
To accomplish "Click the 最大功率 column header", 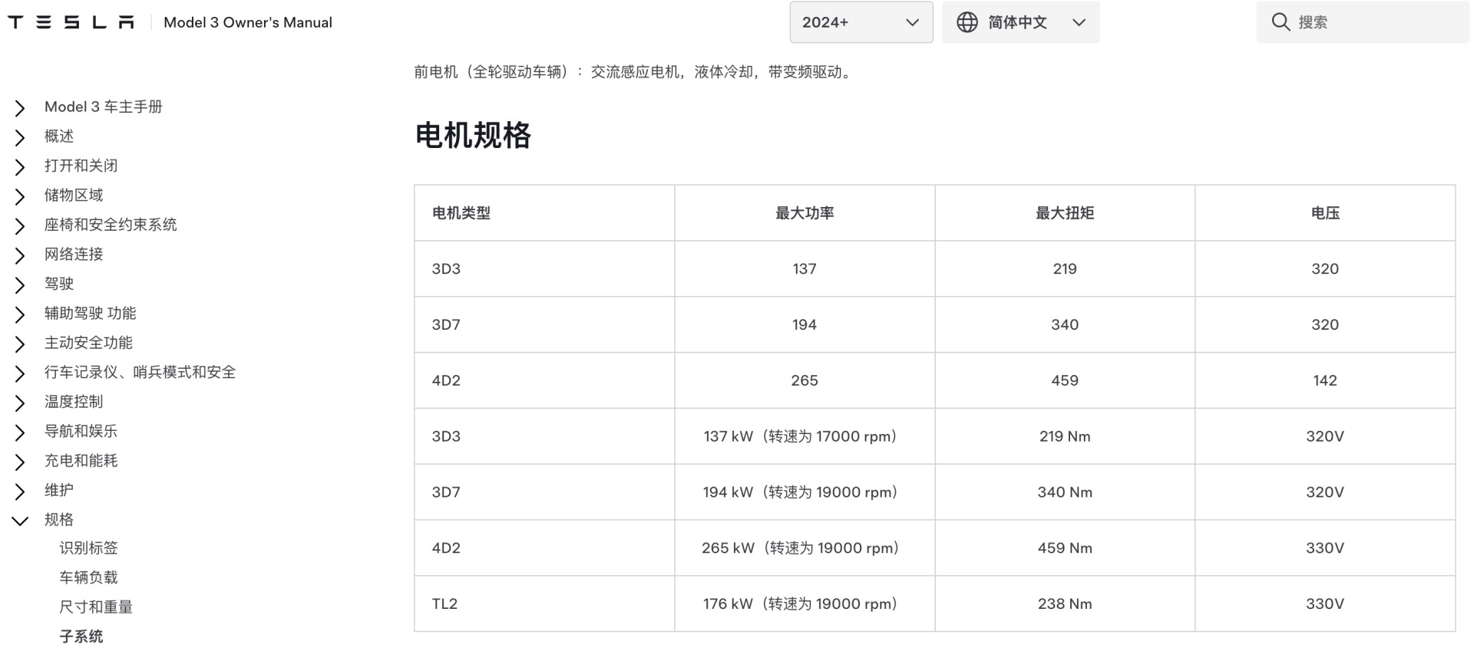I will point(805,213).
